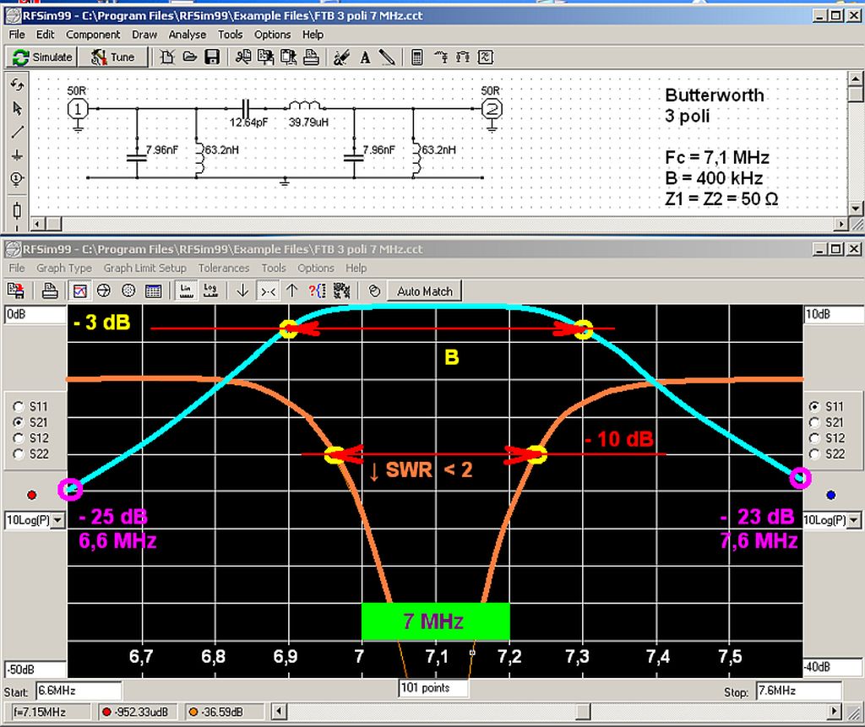Image resolution: width=865 pixels, height=727 pixels.
Task: Create a new circuit file
Action: [x=167, y=57]
